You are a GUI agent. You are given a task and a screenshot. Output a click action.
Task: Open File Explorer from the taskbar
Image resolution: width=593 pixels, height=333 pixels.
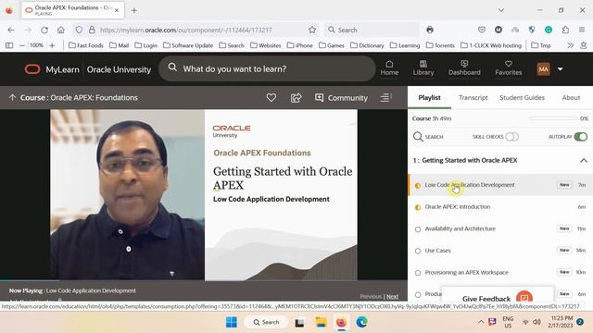tap(321, 322)
